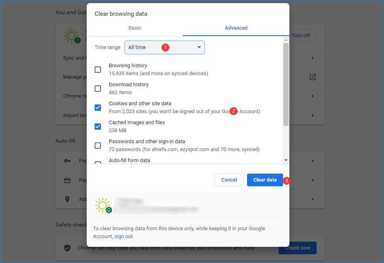This screenshot has width=384, height=263.
Task: Follow the sign out link
Action: point(124,237)
